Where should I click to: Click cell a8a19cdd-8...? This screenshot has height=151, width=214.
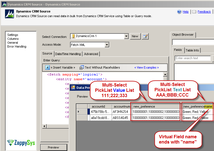101,118
